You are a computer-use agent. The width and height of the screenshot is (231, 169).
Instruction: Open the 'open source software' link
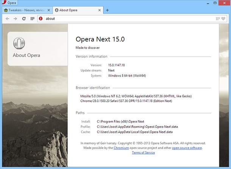[x=187, y=148]
